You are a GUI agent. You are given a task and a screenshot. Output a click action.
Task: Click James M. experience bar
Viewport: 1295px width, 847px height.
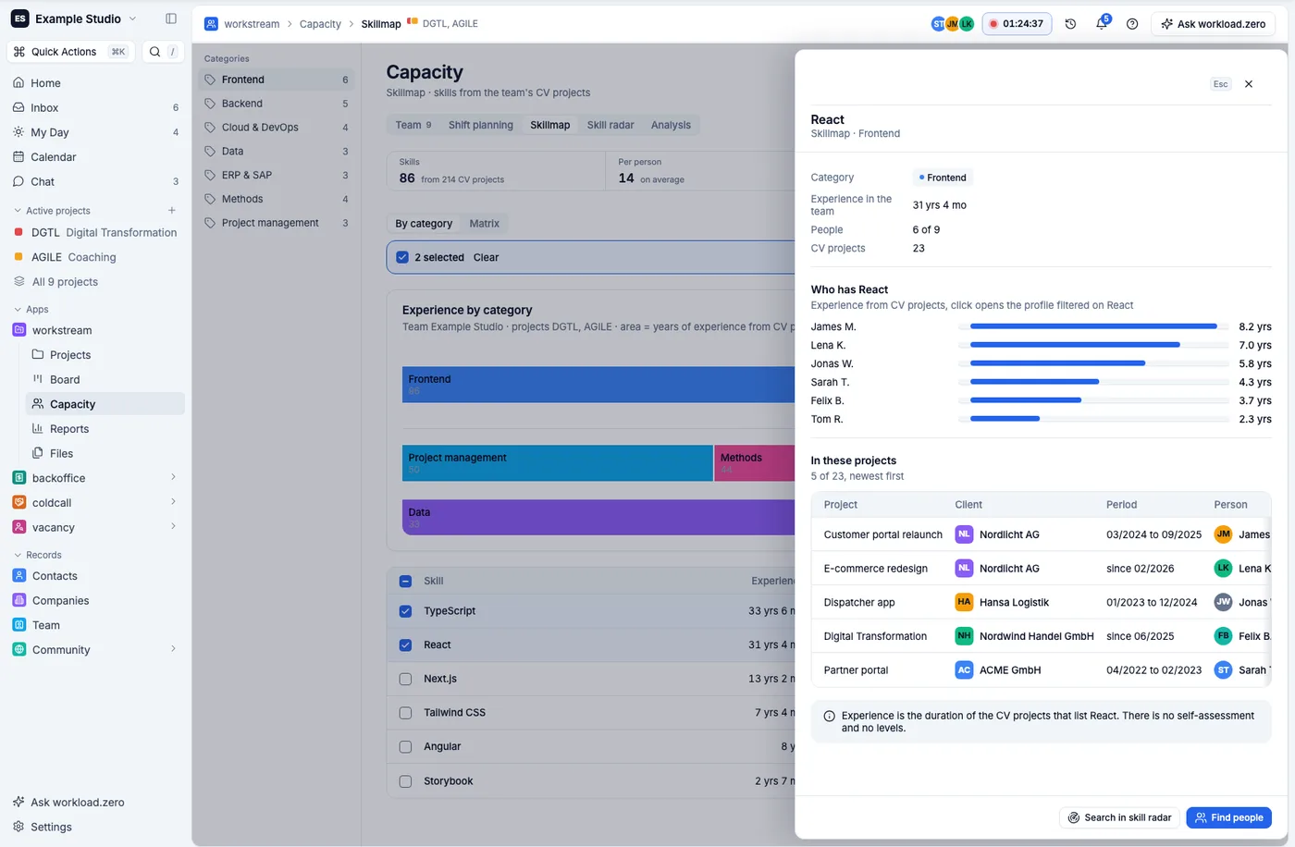pyautogui.click(x=1093, y=326)
